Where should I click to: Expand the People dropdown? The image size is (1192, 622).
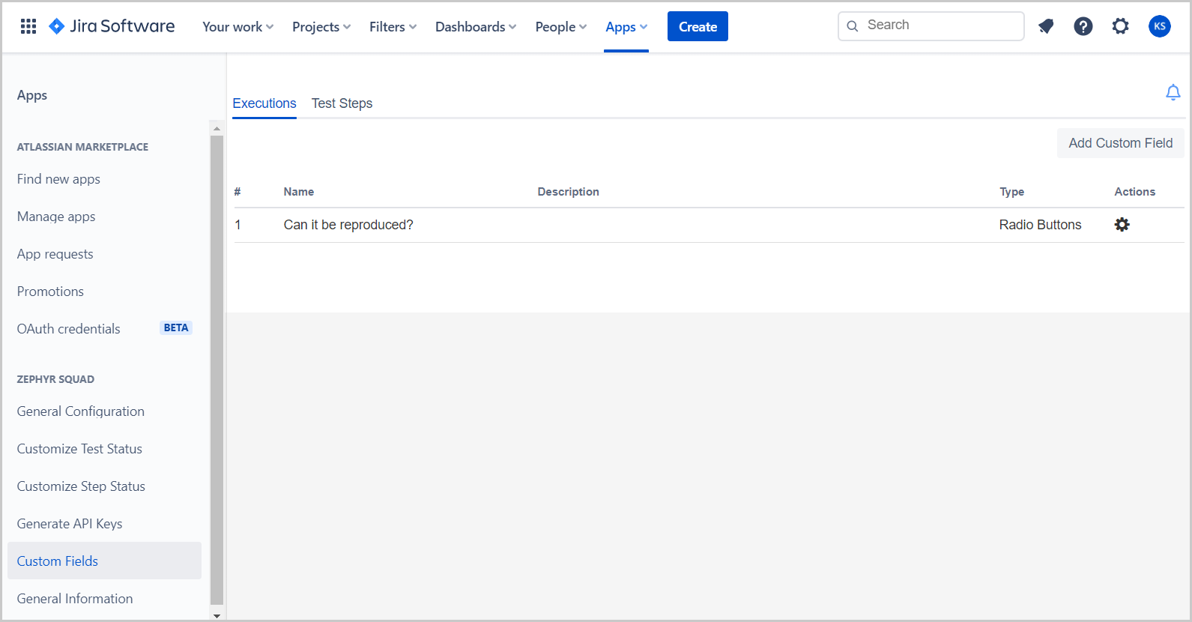tap(561, 27)
